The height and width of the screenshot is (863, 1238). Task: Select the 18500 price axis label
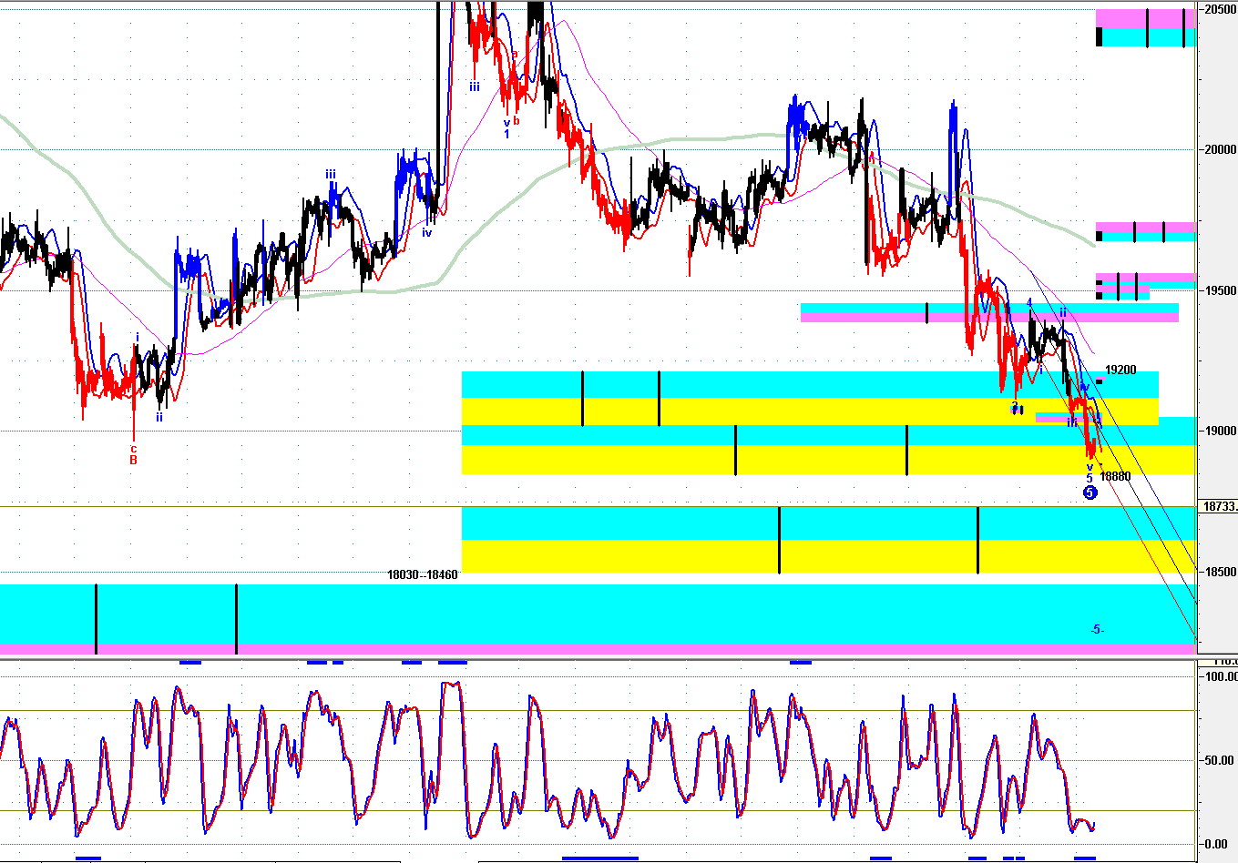1221,572
